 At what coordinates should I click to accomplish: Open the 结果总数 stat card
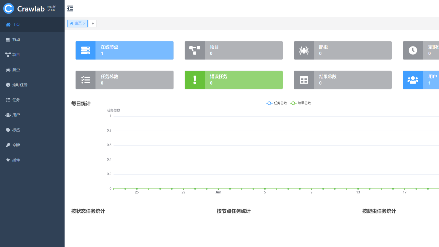[x=343, y=80]
